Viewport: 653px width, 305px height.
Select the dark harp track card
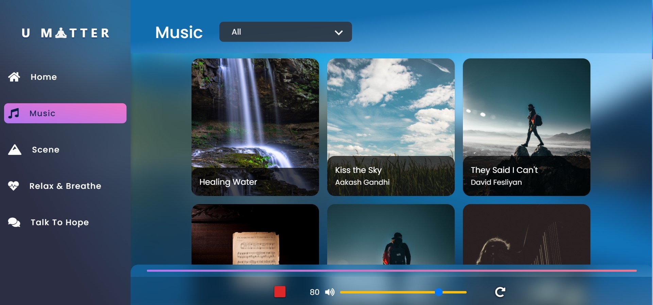(x=526, y=234)
